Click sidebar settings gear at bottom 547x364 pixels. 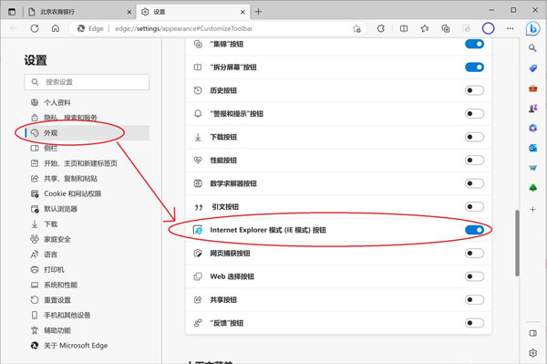tap(532, 353)
